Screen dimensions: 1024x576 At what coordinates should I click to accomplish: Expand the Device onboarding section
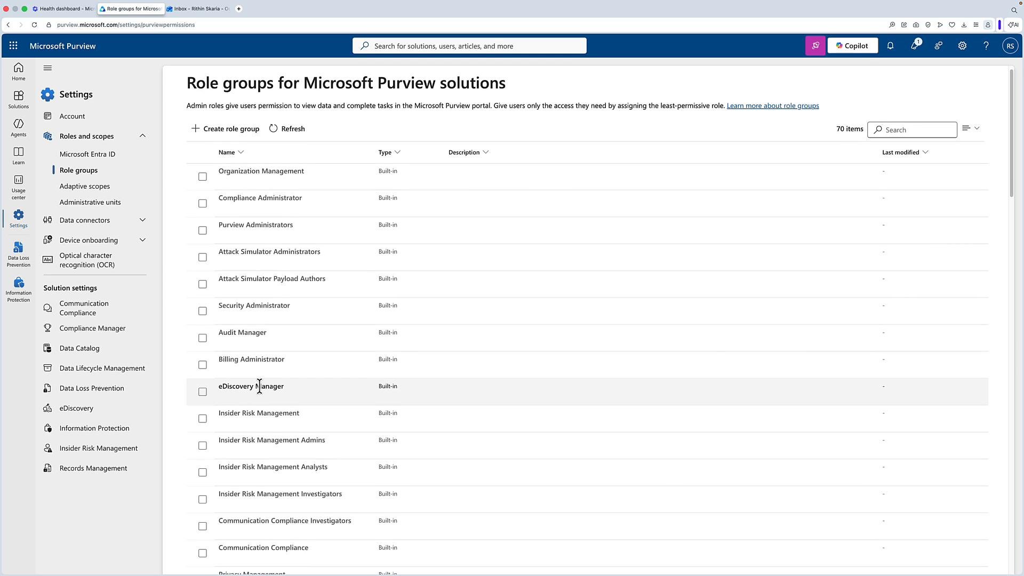point(142,240)
